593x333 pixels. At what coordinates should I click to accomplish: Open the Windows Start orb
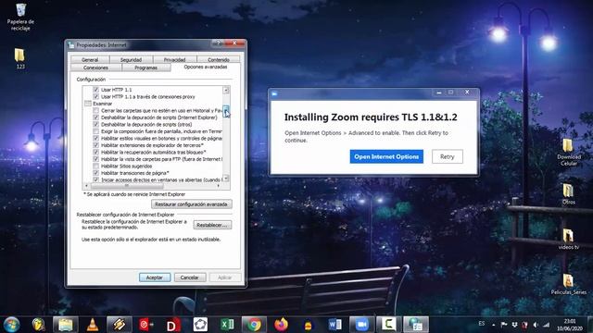click(11, 325)
